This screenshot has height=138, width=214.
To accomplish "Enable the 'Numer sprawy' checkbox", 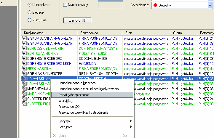I will coord(65,5).
